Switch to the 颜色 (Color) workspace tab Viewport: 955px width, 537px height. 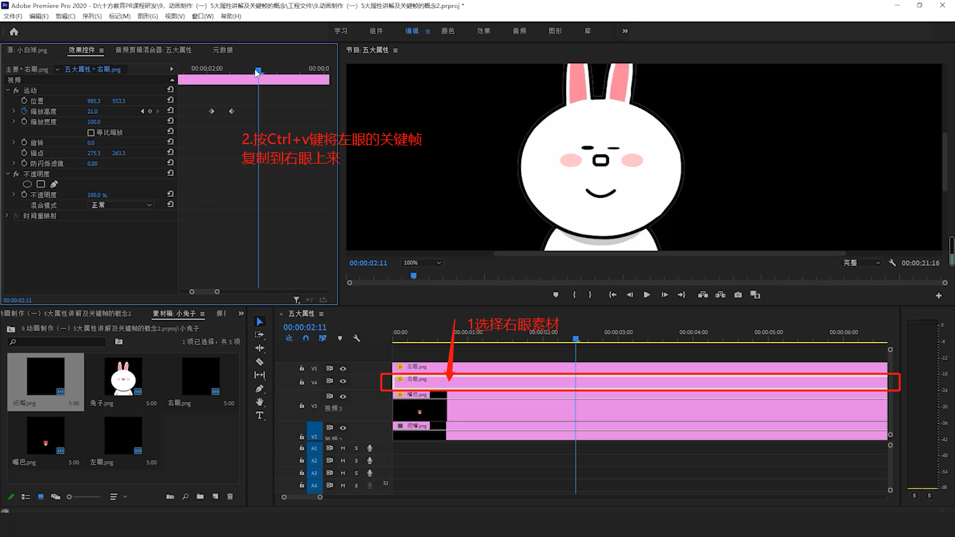coord(447,31)
